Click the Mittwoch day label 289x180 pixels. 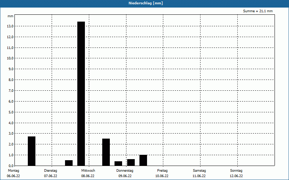tap(88, 171)
